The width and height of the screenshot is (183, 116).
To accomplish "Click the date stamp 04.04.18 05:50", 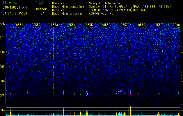I will coord(15,13).
